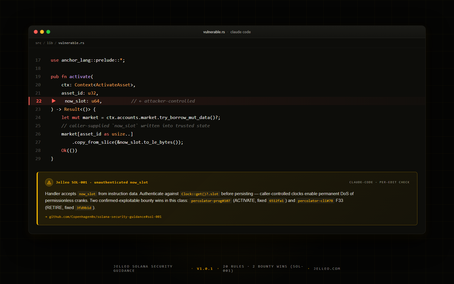Click the '// ← attacker-controlled' comment
454x284 pixels.
click(x=163, y=101)
